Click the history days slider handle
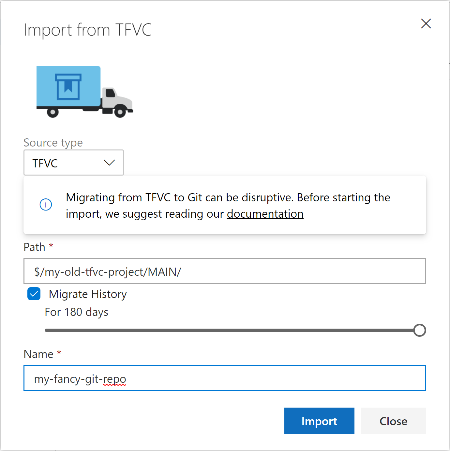The height and width of the screenshot is (451, 450). [420, 330]
